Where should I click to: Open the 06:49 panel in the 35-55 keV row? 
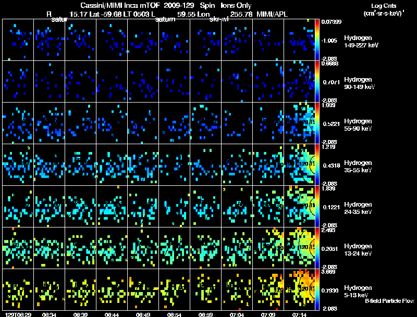143,164
